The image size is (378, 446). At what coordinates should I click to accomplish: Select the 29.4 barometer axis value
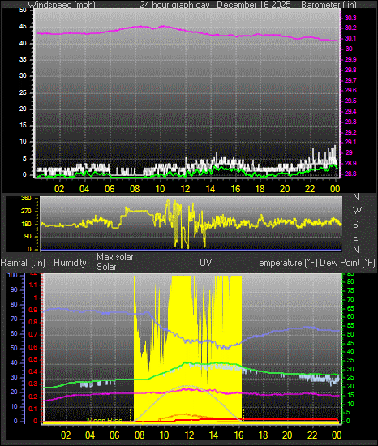(x=350, y=111)
